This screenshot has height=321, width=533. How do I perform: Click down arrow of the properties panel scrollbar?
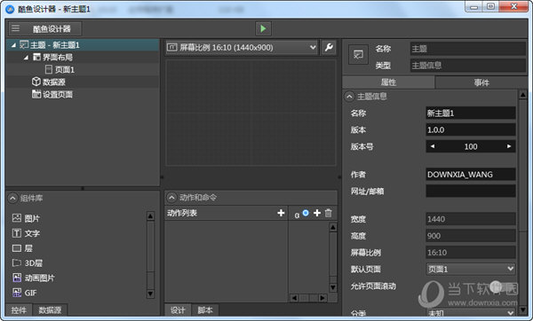[x=523, y=309]
